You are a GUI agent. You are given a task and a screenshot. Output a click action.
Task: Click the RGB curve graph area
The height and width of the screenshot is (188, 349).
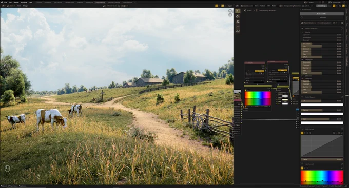[322, 146]
